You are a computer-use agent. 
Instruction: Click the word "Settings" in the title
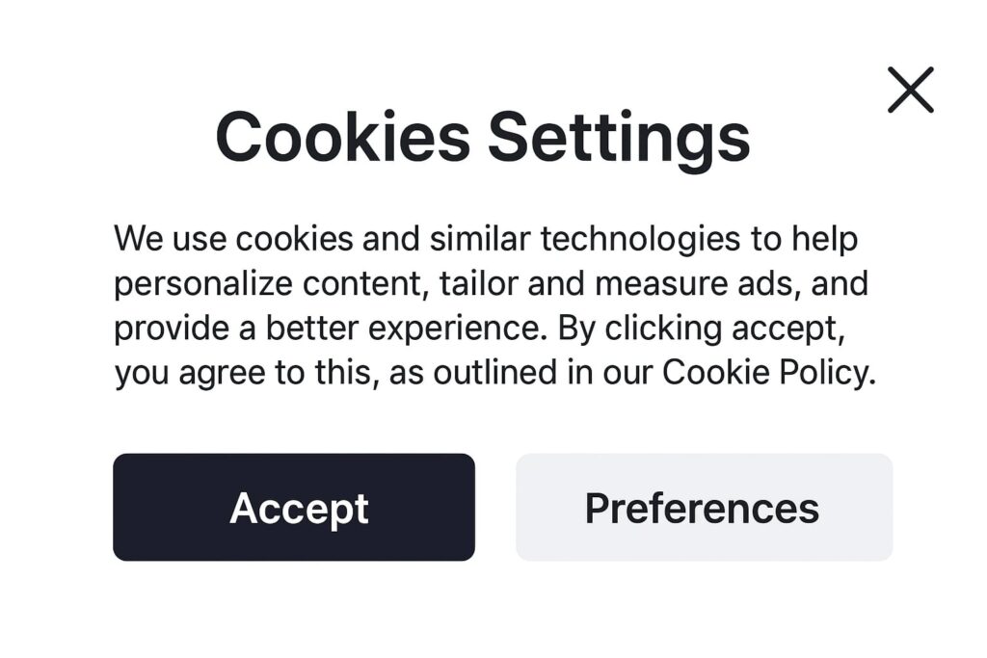point(619,137)
